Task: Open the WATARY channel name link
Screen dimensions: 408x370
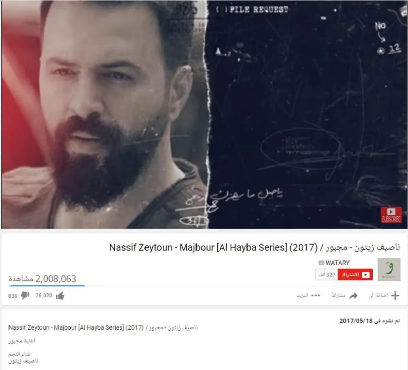Action: pos(338,263)
